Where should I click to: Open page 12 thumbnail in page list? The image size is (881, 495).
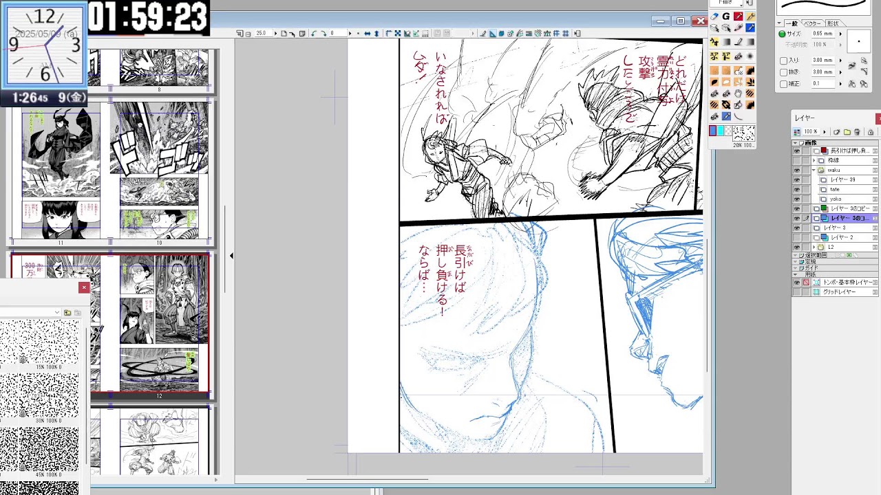[x=159, y=322]
